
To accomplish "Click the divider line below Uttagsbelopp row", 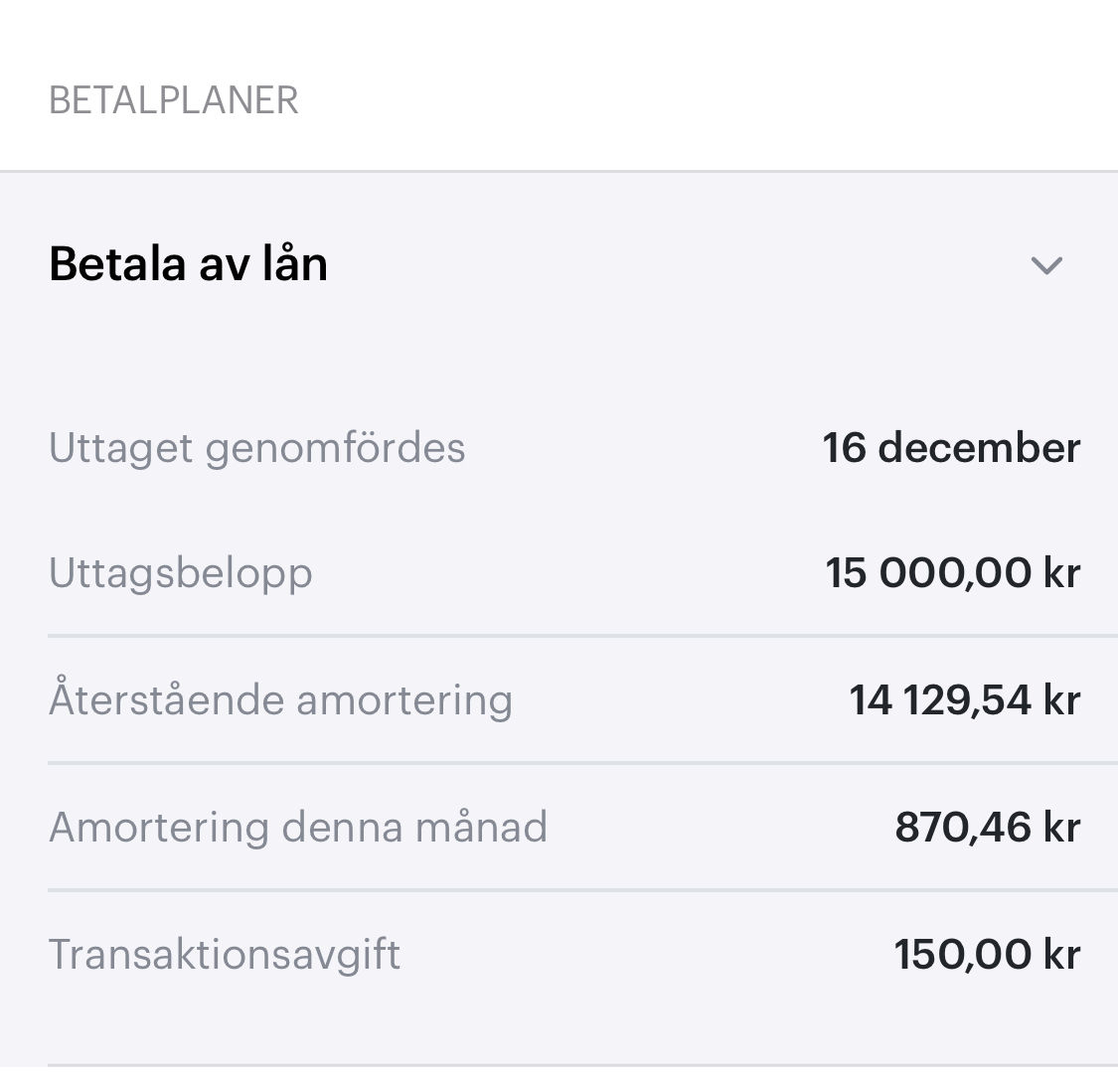I will pyautogui.click(x=582, y=635).
